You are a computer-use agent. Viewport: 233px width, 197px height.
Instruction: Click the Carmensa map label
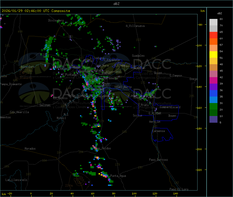pos(158,131)
